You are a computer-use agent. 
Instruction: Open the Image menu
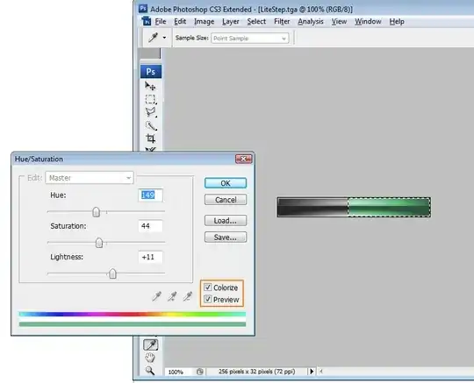pyautogui.click(x=204, y=21)
